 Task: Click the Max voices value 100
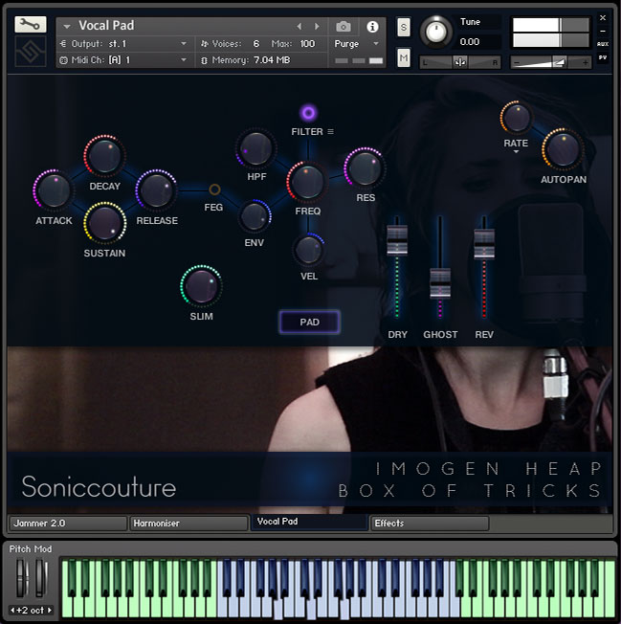307,44
